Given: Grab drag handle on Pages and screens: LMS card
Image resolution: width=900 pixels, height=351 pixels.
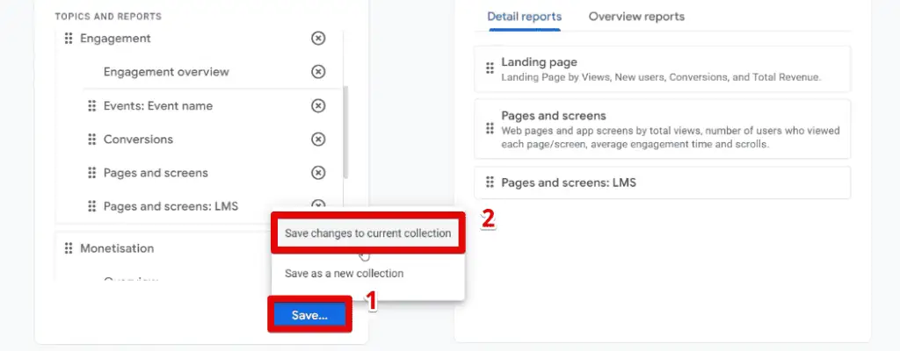Looking at the screenshot, I should 490,183.
